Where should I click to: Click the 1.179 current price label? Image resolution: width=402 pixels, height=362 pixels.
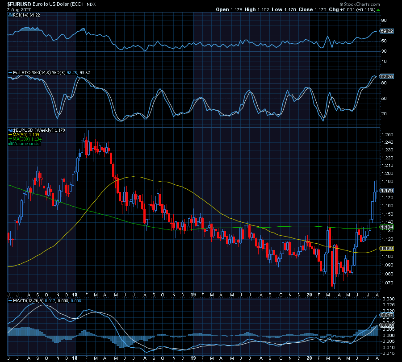pyautogui.click(x=387, y=191)
